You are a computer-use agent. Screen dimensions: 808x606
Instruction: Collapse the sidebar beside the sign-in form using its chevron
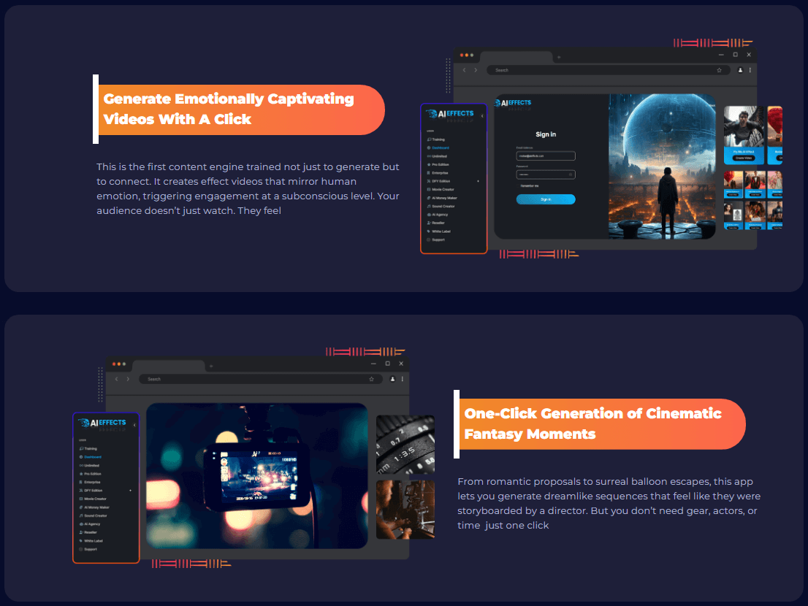click(x=482, y=114)
